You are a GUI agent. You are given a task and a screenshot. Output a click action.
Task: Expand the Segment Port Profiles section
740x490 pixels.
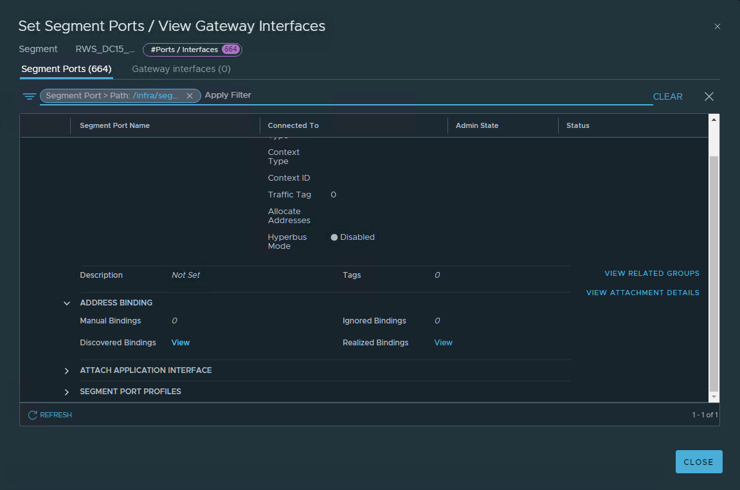click(67, 392)
